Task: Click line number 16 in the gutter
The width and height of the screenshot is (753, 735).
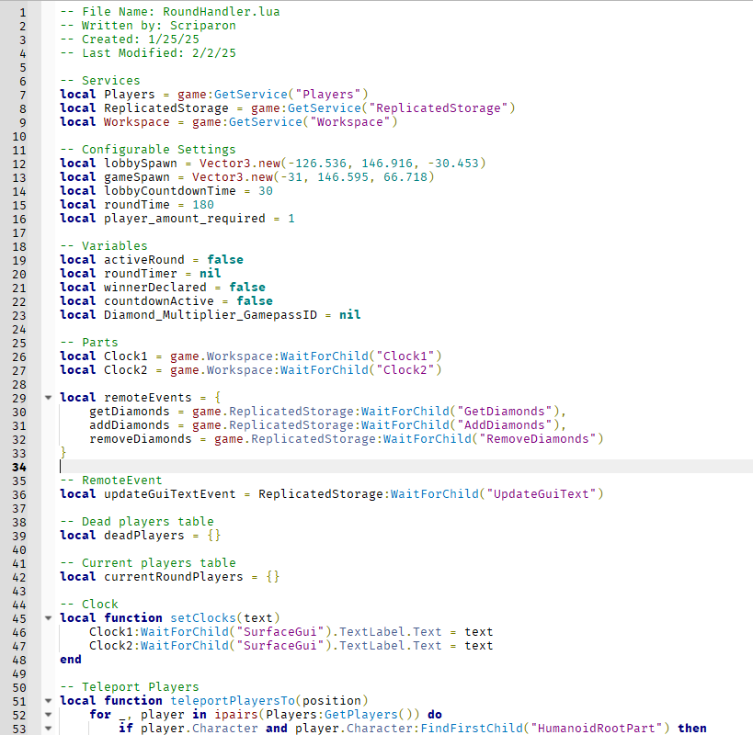Action: (x=19, y=220)
